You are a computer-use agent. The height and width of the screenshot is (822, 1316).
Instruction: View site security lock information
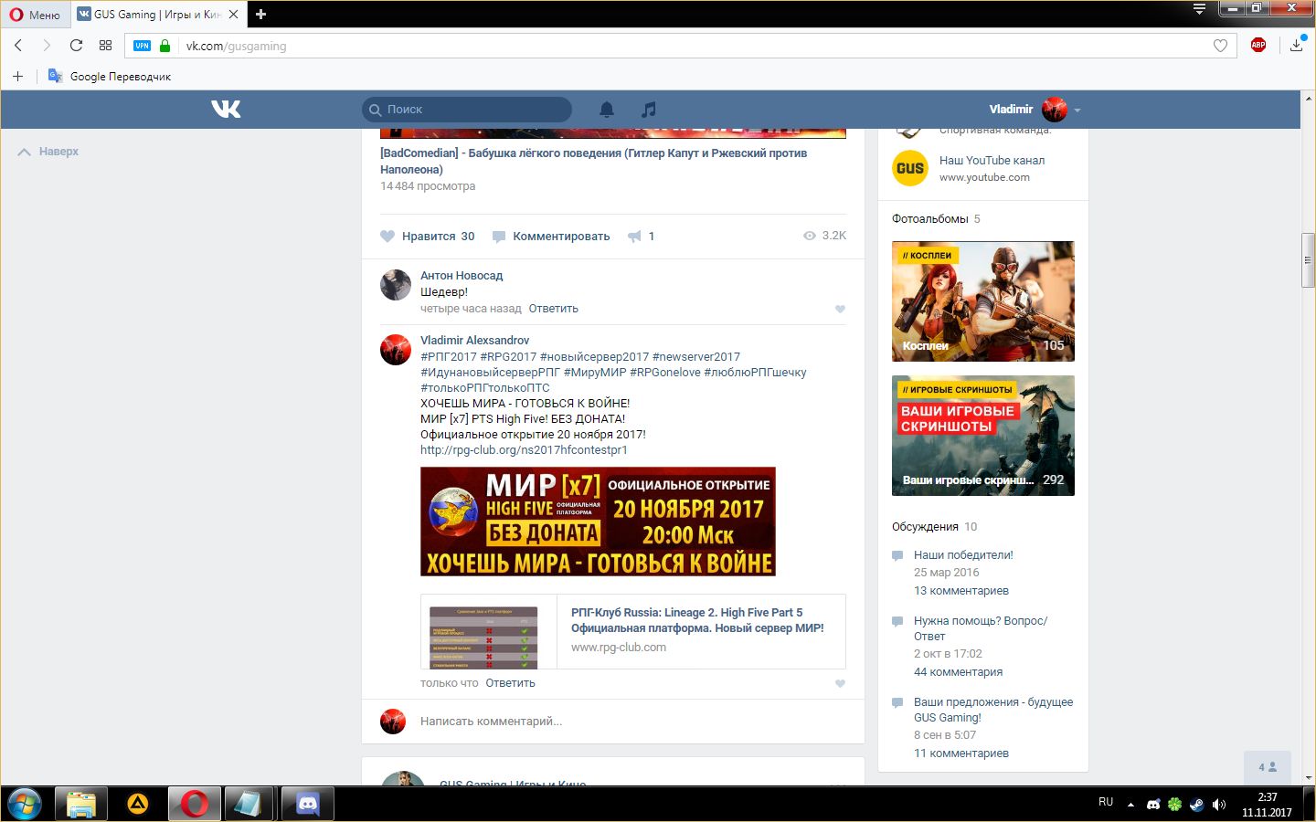[164, 46]
